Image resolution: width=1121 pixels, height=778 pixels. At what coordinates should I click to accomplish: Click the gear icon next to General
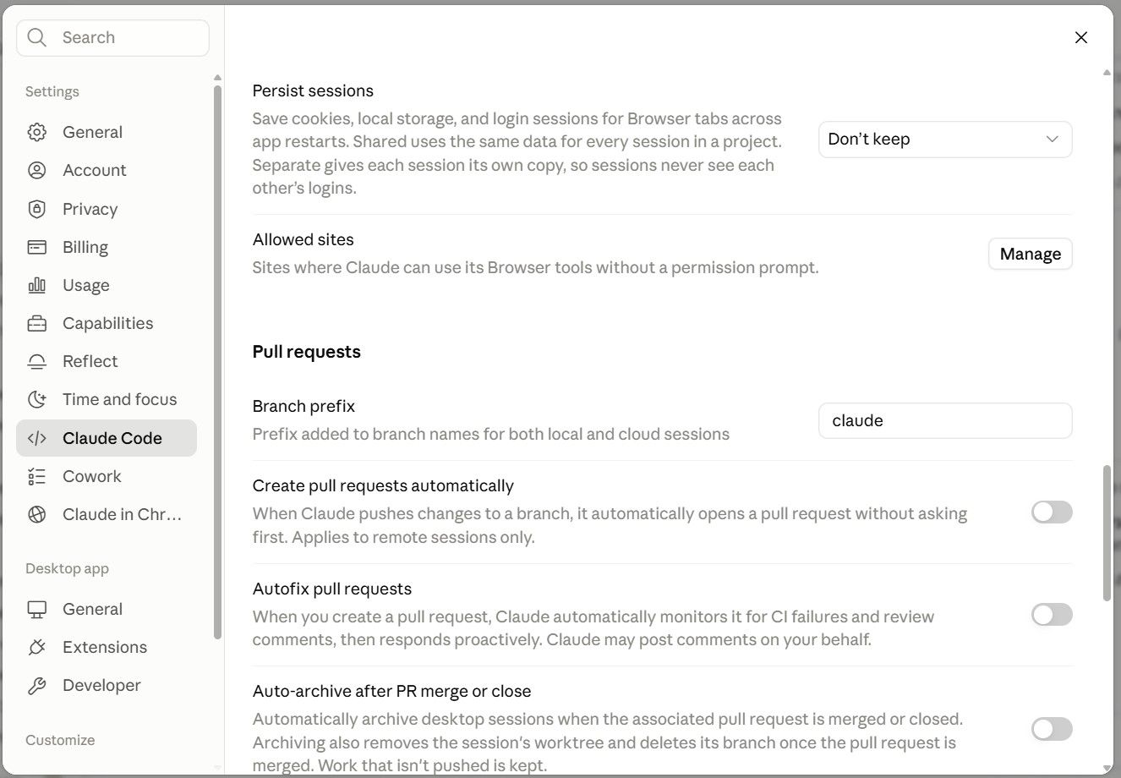(x=36, y=132)
